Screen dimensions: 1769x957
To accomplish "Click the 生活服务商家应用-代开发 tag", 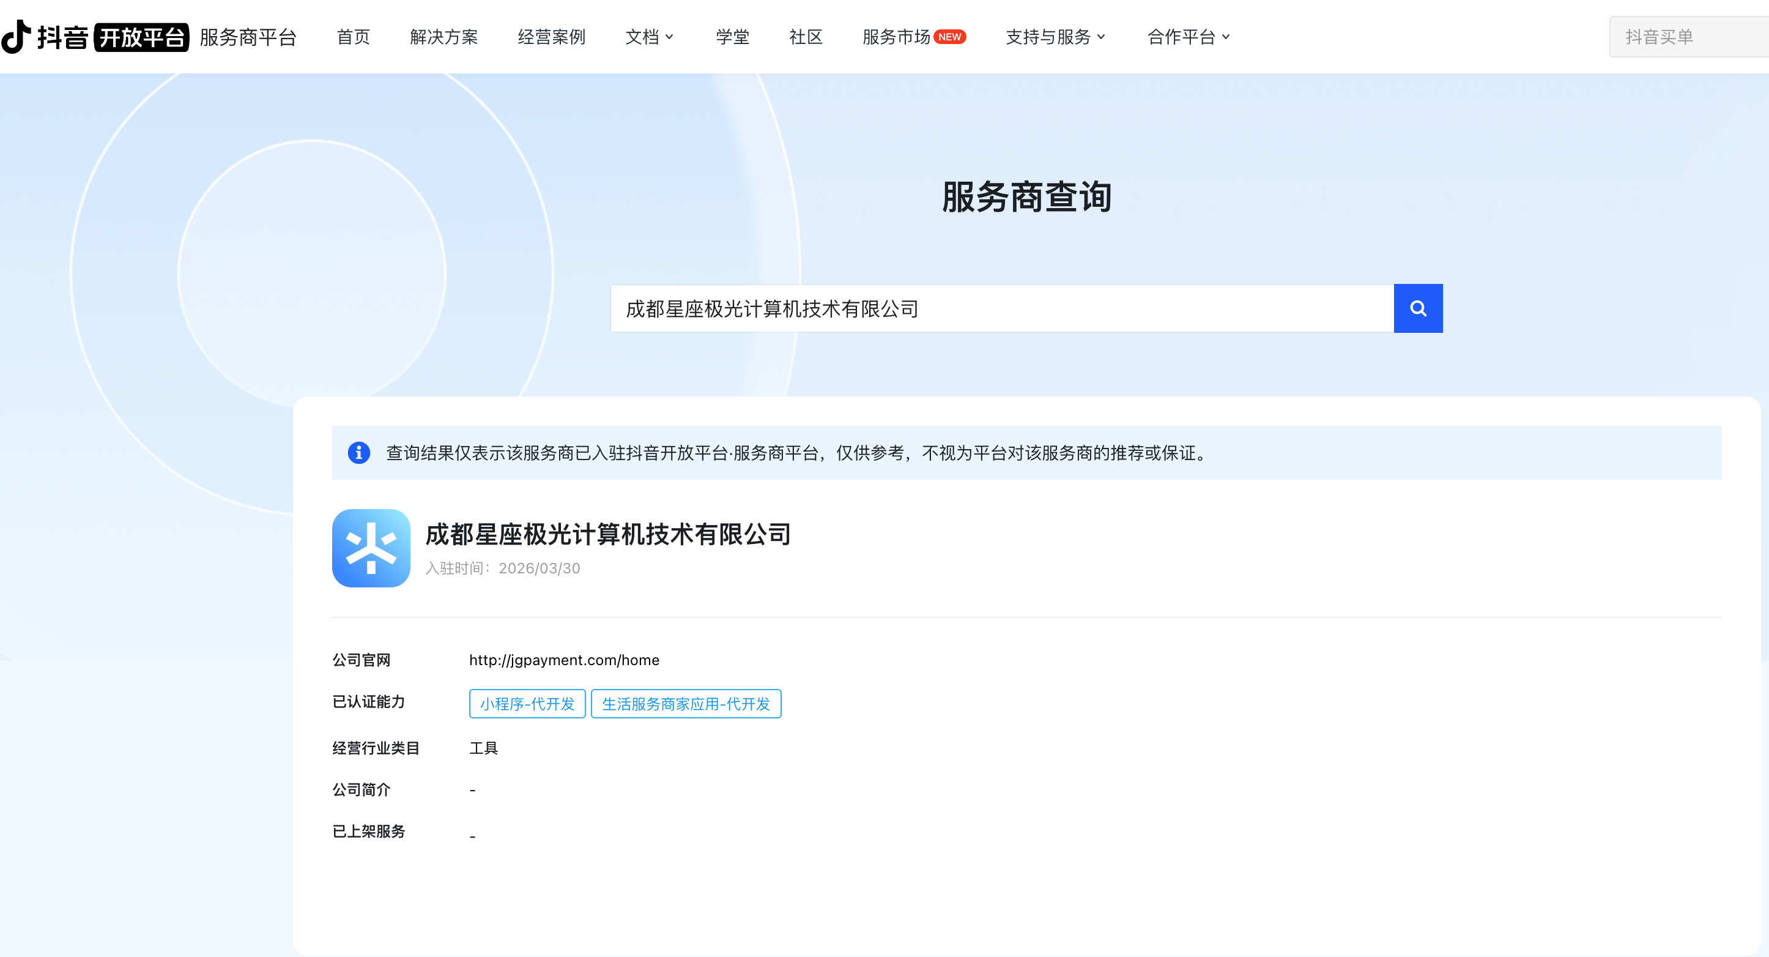I will (x=685, y=704).
